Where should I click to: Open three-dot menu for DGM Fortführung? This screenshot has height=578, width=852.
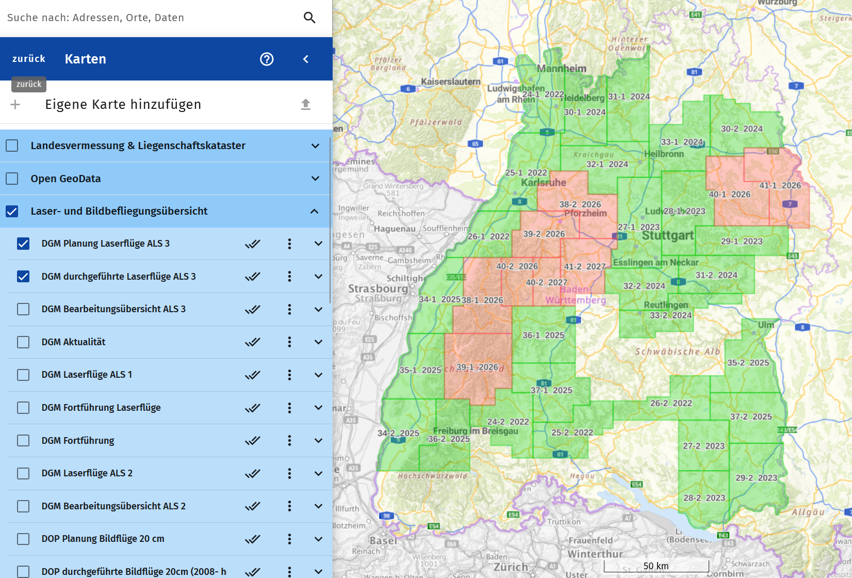click(x=289, y=441)
